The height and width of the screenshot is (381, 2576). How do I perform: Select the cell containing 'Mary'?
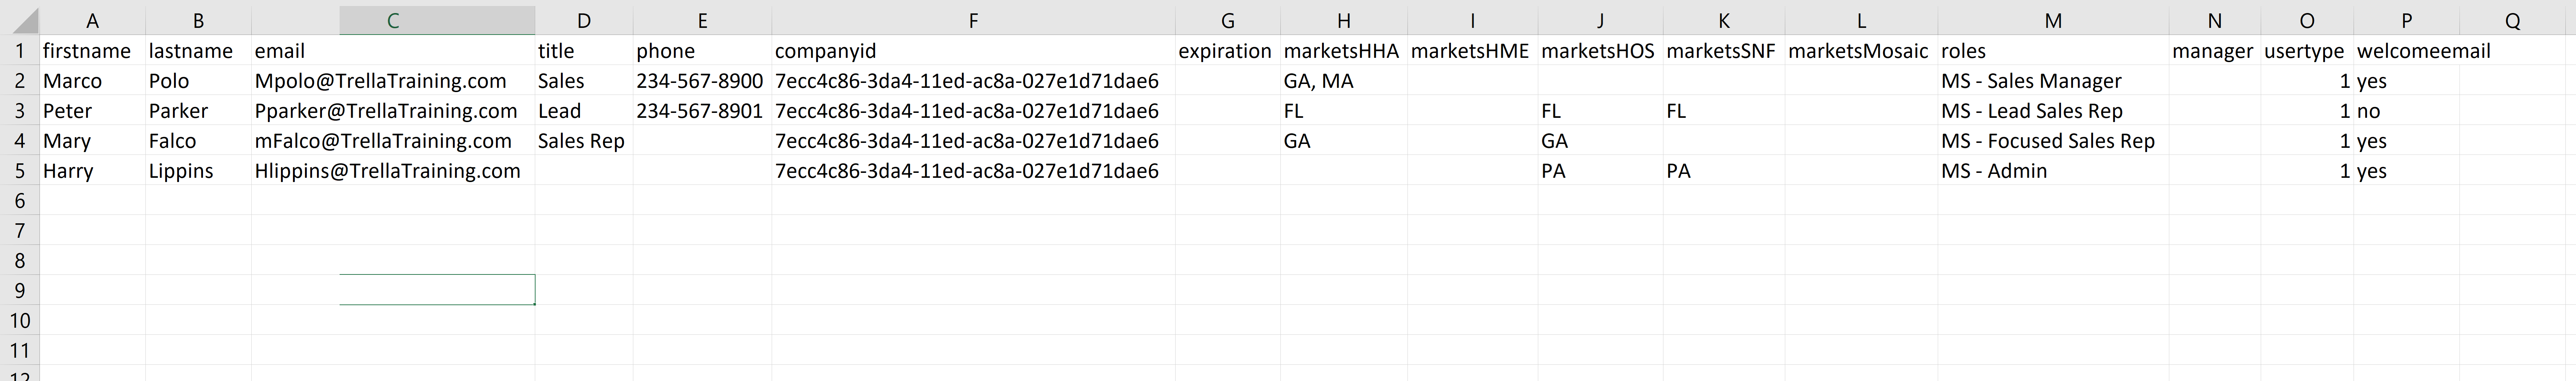click(x=92, y=141)
